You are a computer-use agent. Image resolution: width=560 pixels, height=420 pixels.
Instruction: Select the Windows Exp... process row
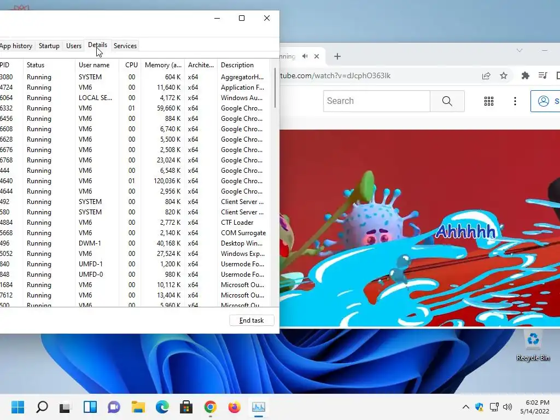(x=135, y=253)
